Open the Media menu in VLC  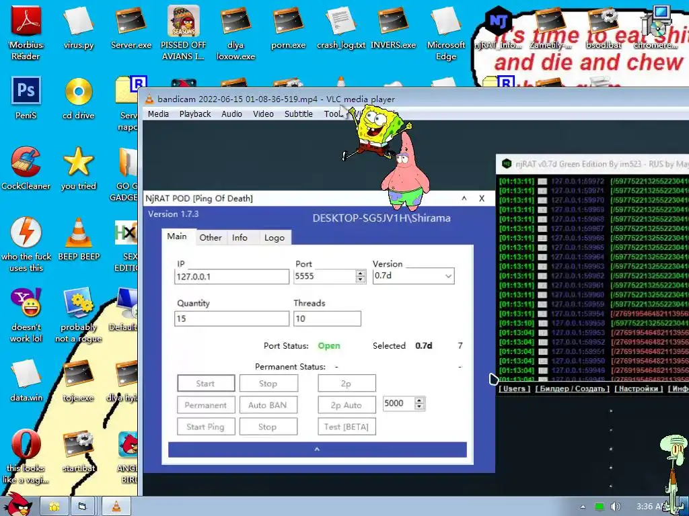coord(158,114)
